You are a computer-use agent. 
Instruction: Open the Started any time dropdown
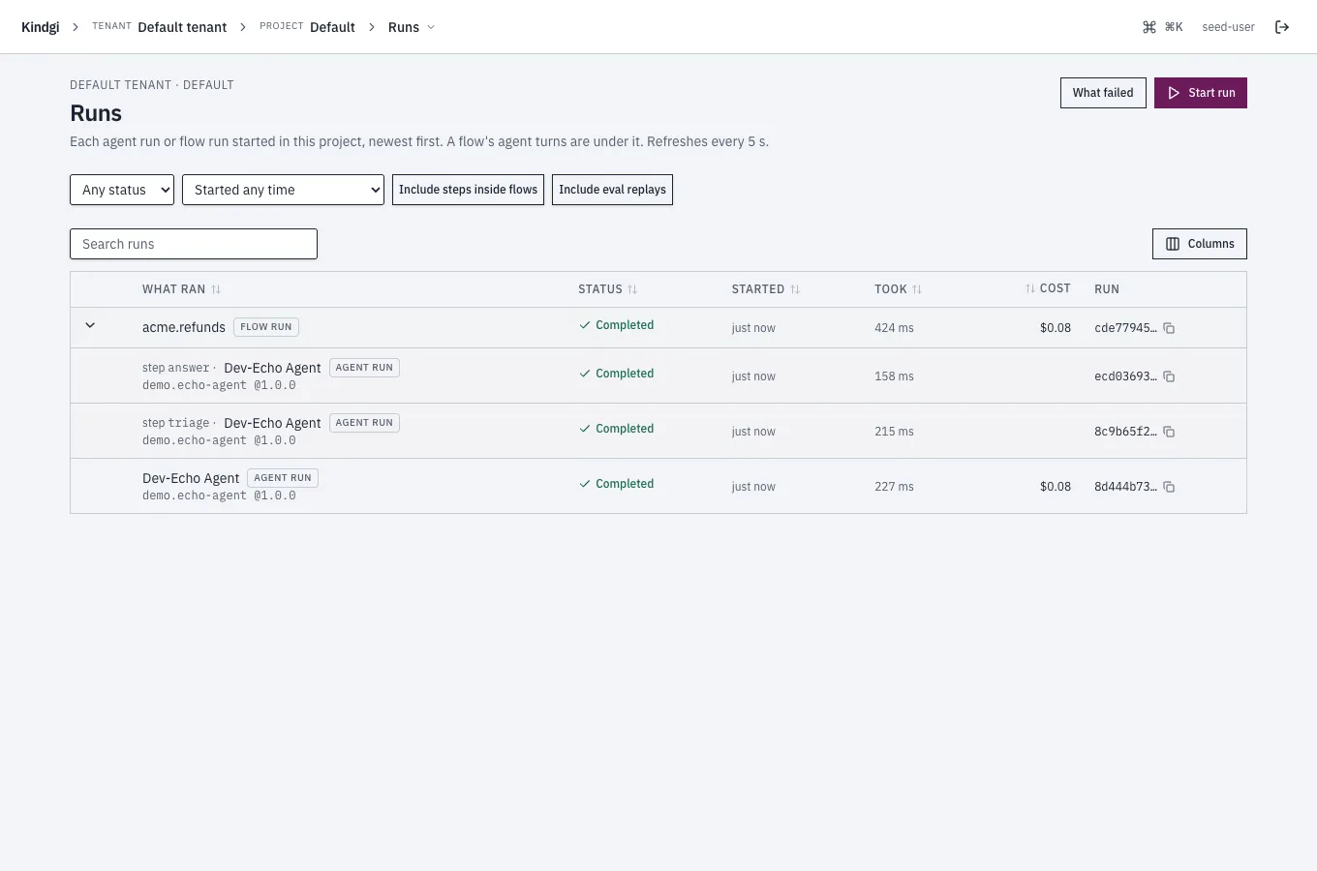pyautogui.click(x=283, y=190)
